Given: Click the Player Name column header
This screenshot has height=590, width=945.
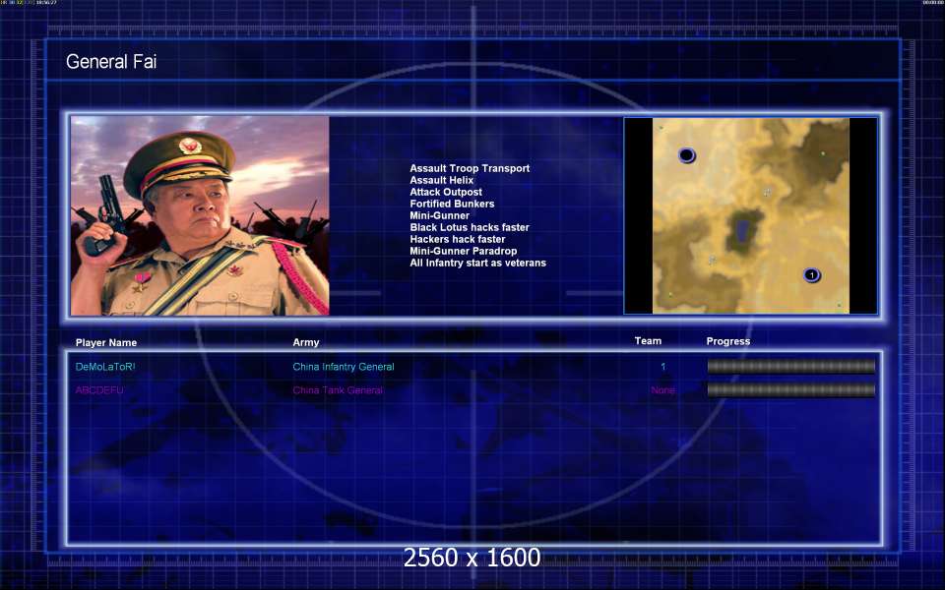Looking at the screenshot, I should pos(106,342).
